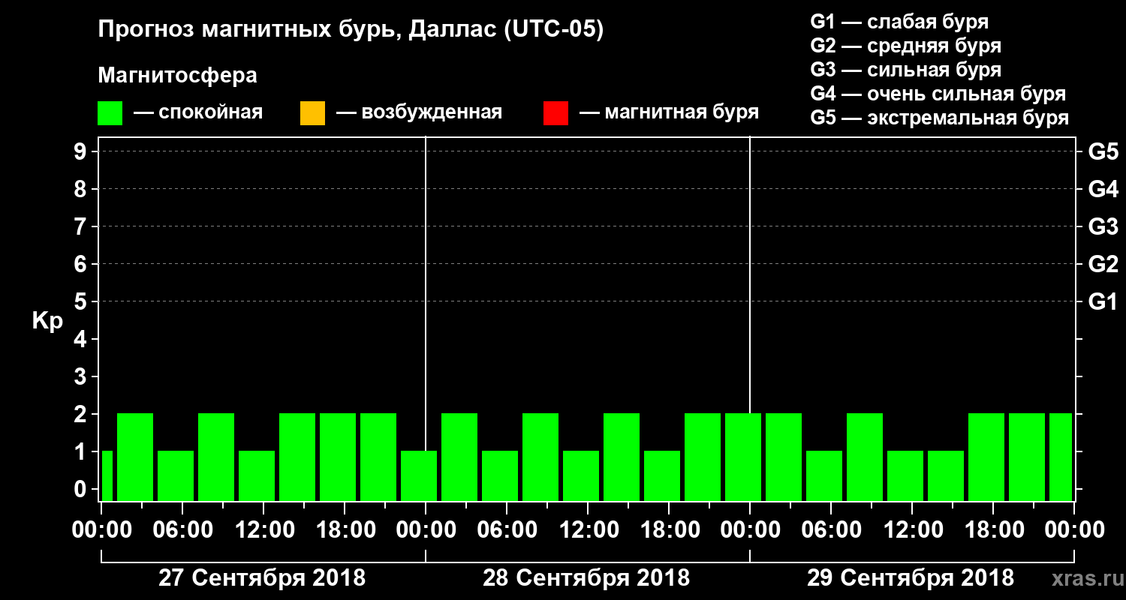Click the '06:00' time label for 29 Сентября

[x=831, y=529]
